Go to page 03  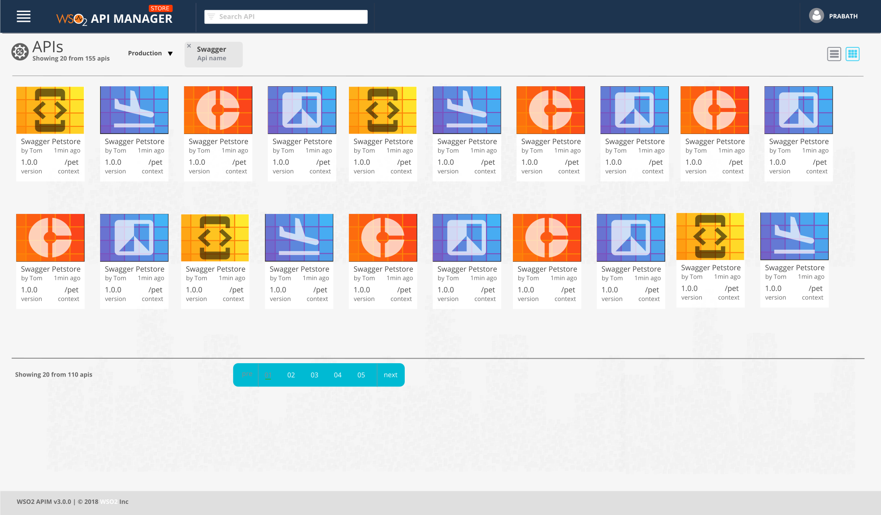314,375
